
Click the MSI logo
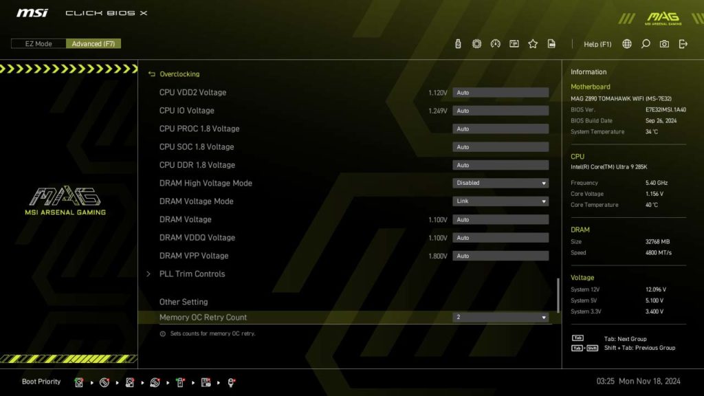[32, 13]
